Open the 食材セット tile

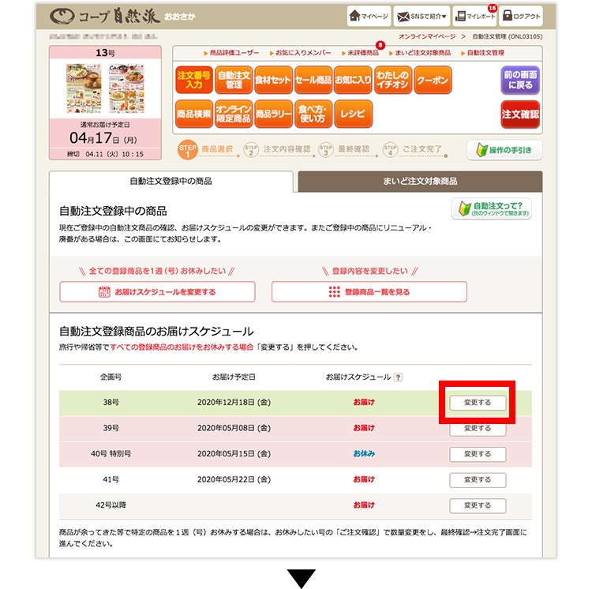272,81
